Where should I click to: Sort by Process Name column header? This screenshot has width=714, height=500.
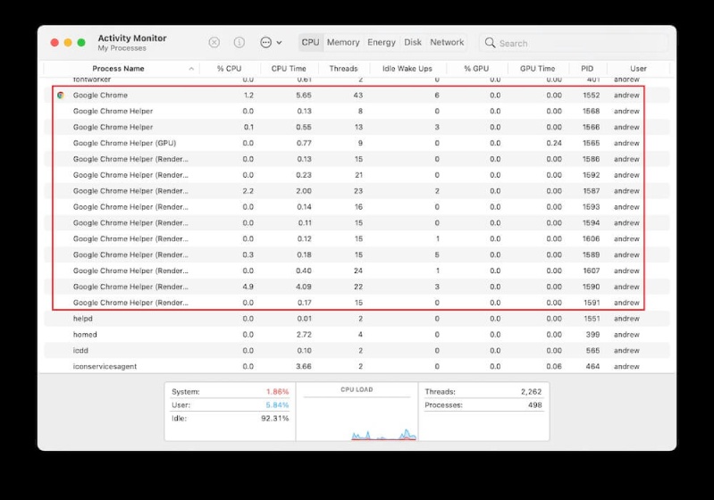pos(118,69)
